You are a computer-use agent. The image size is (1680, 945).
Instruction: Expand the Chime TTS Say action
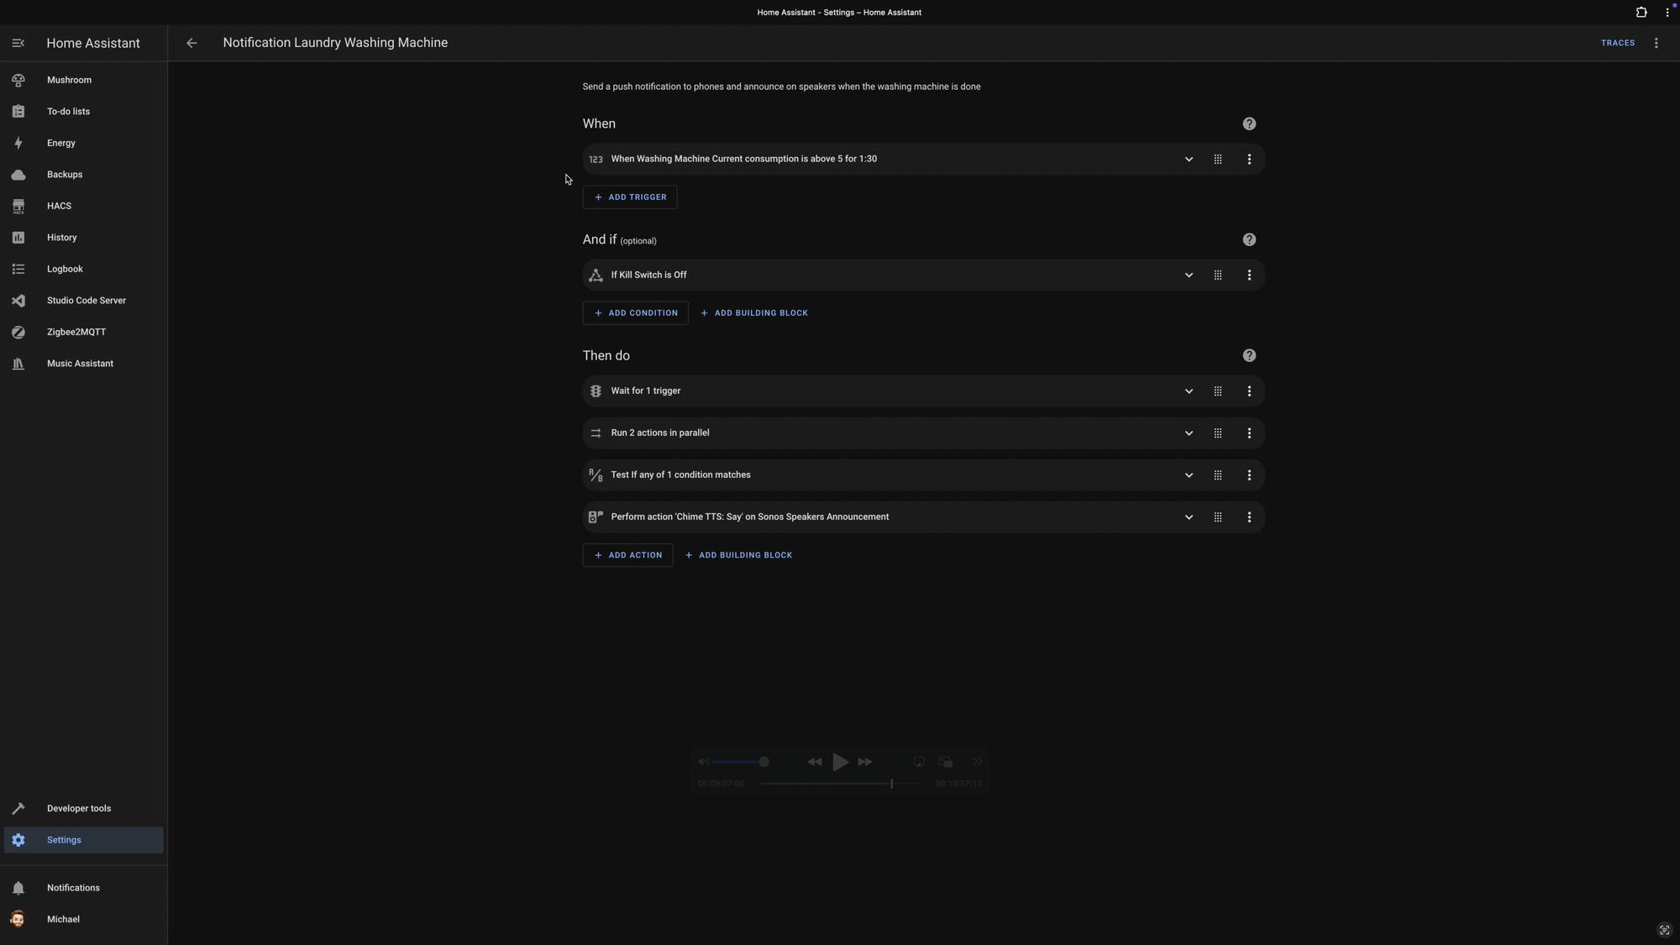[1189, 517]
